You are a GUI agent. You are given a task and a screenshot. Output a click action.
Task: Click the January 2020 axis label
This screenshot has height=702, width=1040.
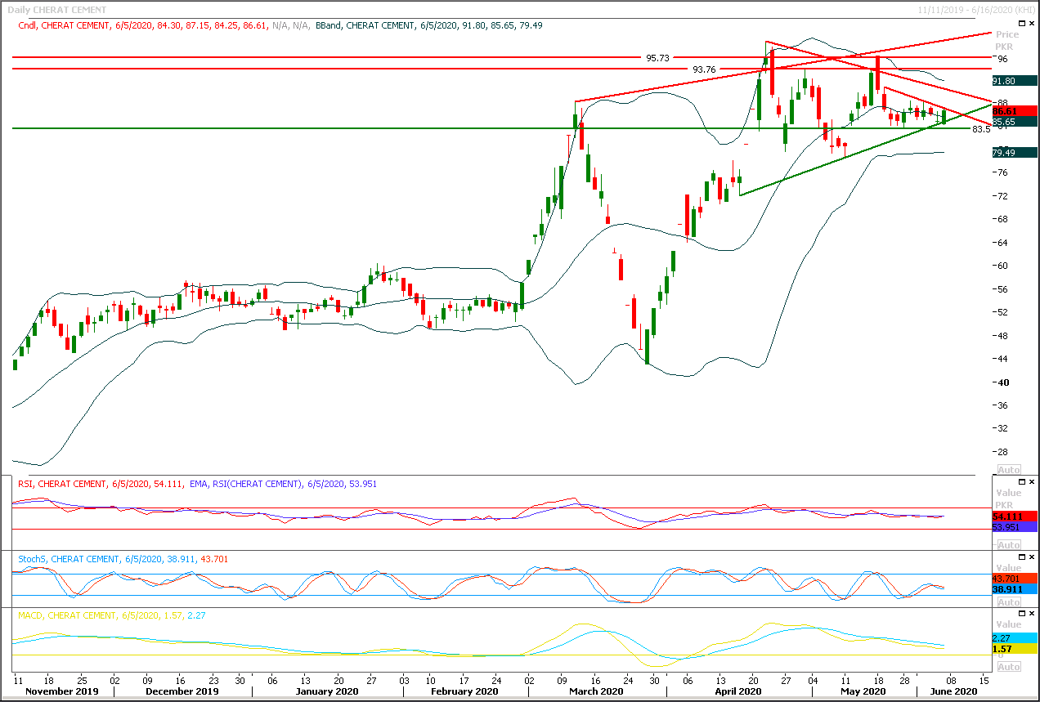click(326, 691)
